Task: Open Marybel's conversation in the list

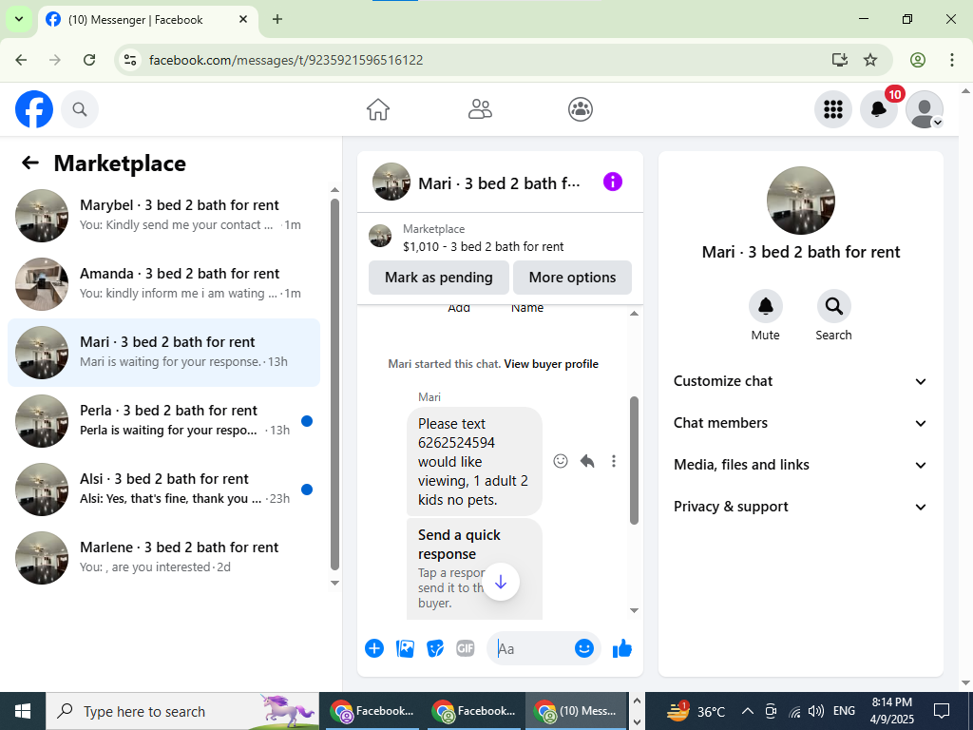Action: click(163, 216)
